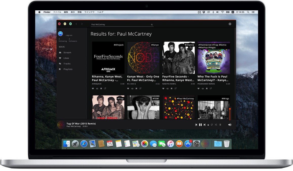Open the ヘルプ menu
This screenshot has width=293, height=171.
click(100, 12)
